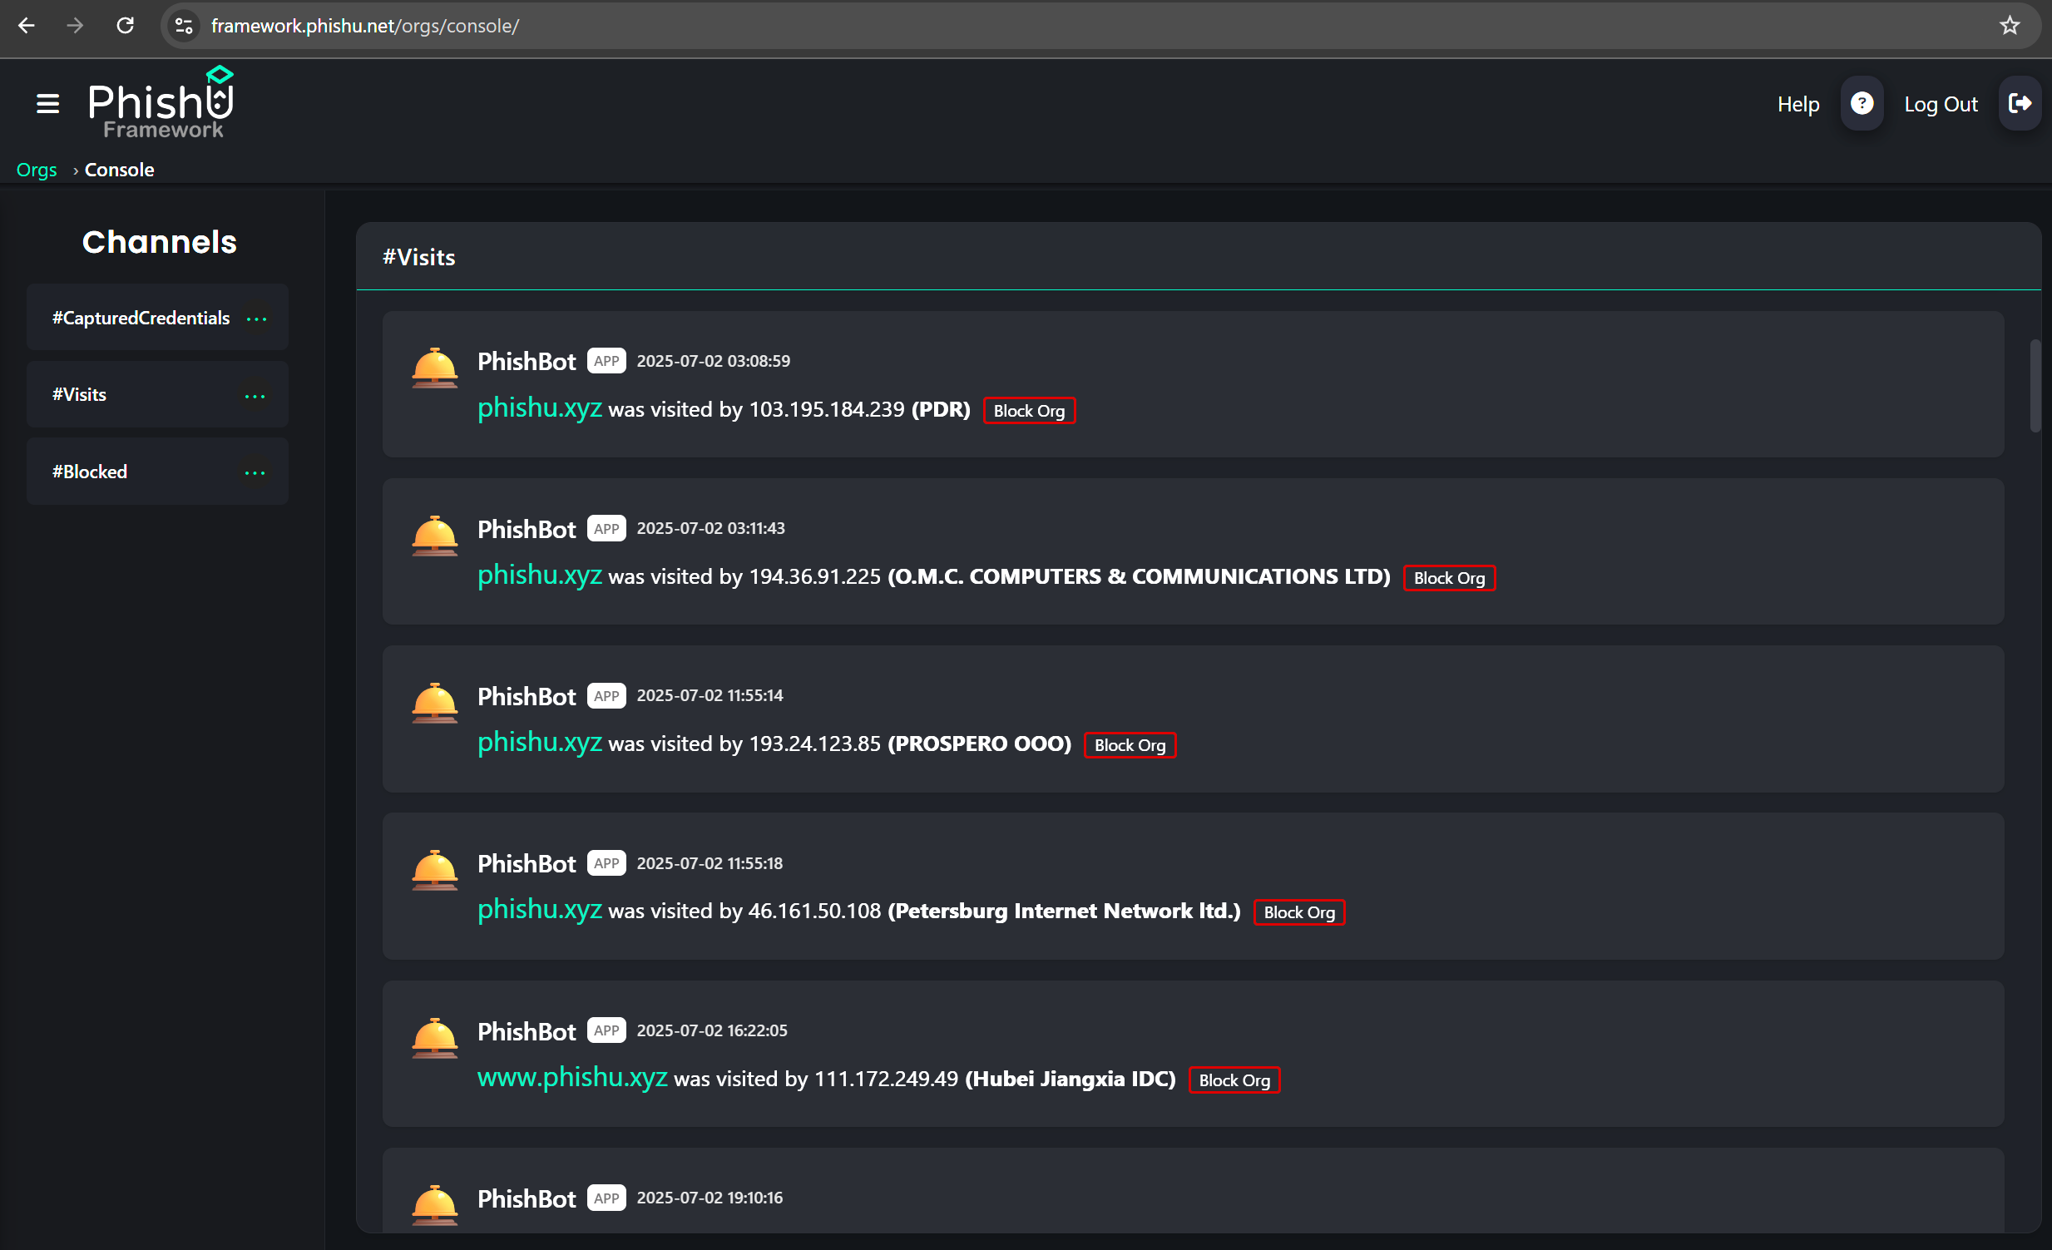Click the Console breadcrumb
2052x1250 pixels.
119,170
